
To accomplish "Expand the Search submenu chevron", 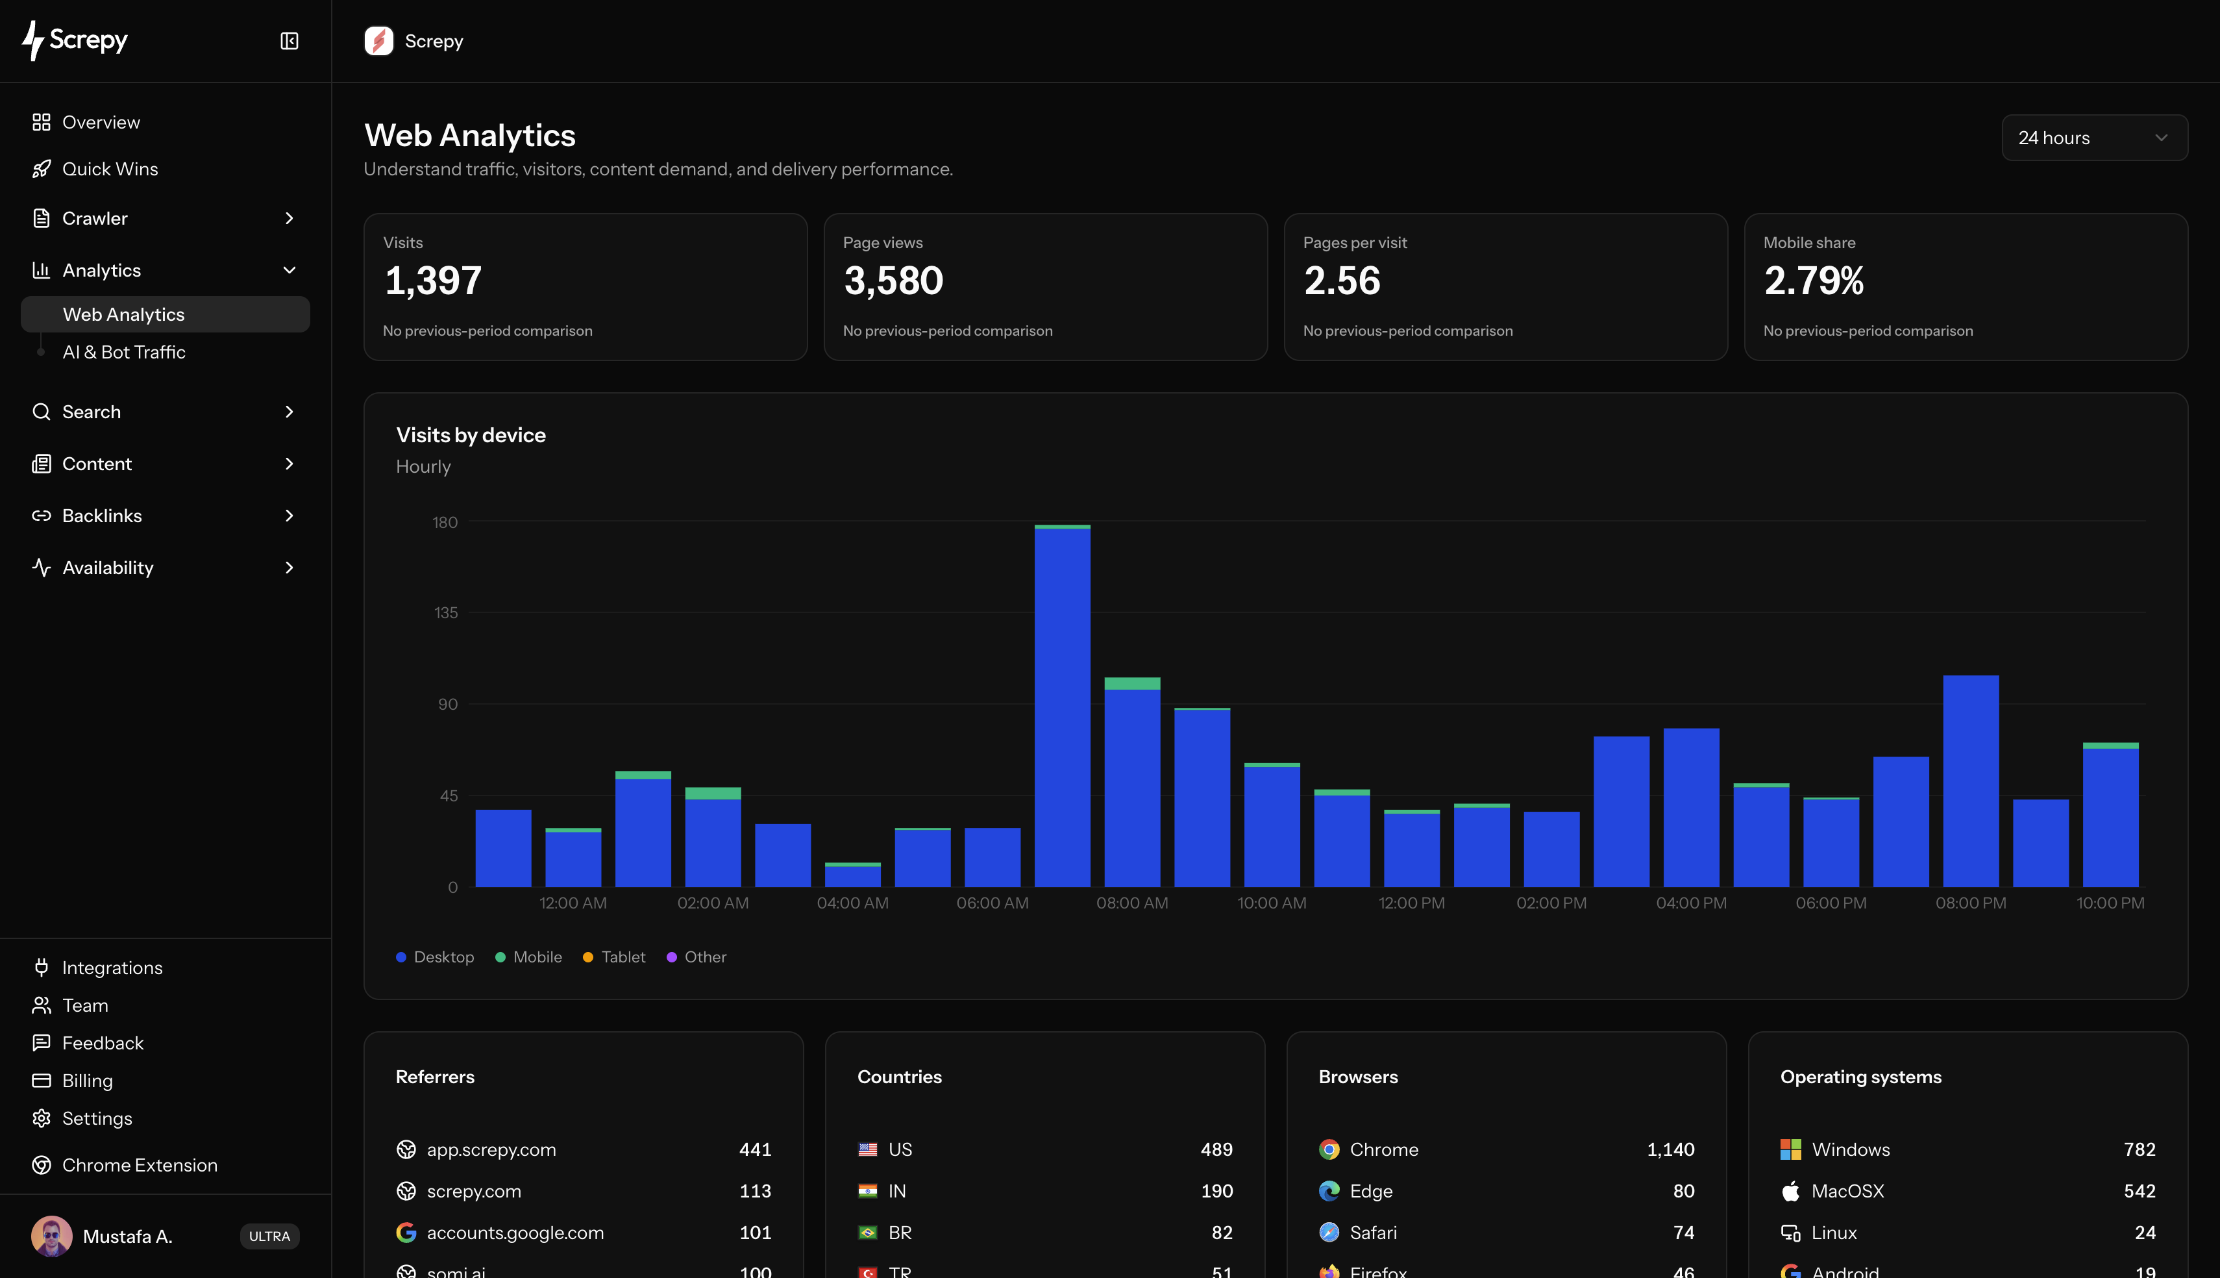I will pos(290,412).
